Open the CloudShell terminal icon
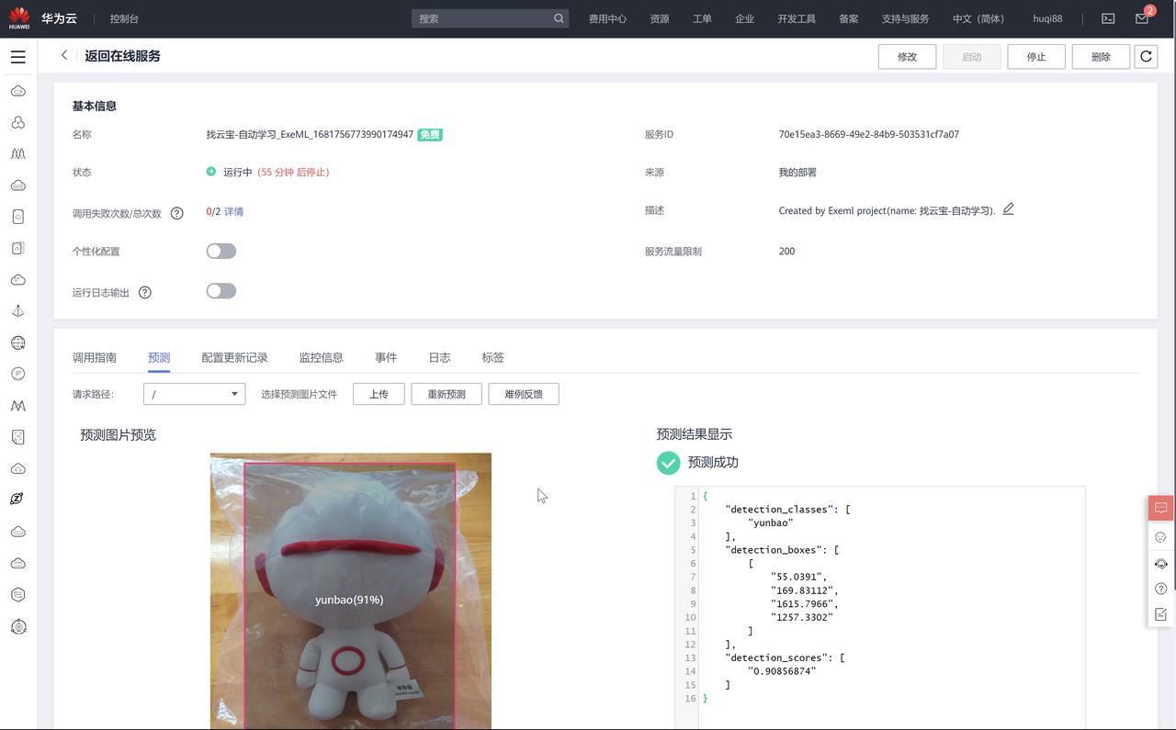 pos(1108,18)
